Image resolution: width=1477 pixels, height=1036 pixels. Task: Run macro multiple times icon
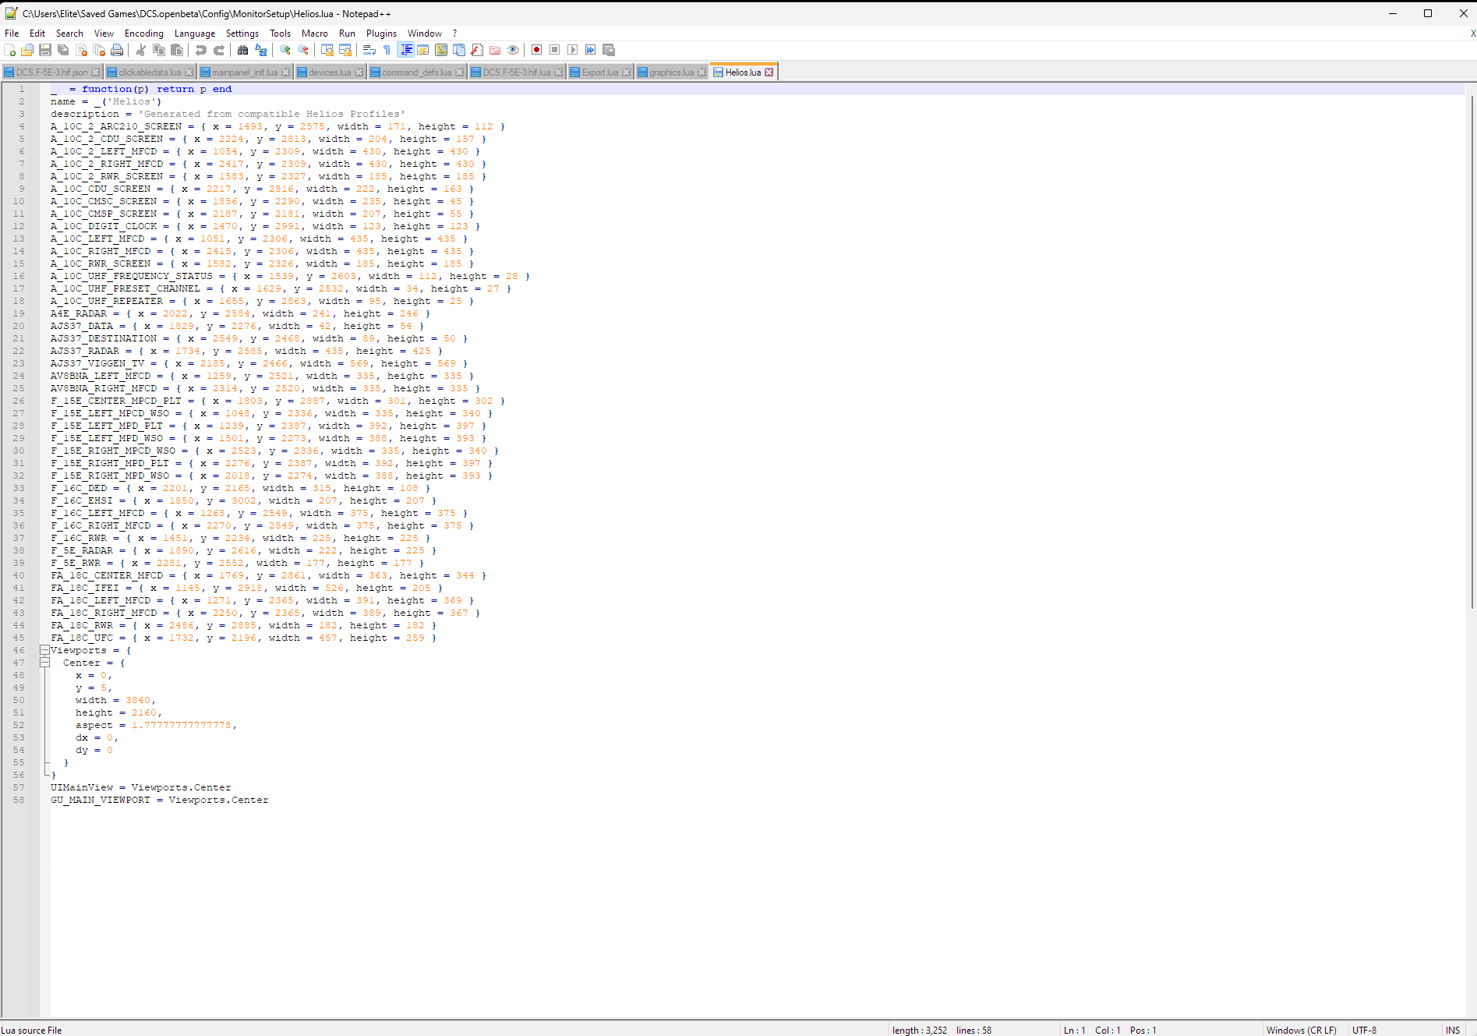coord(591,50)
